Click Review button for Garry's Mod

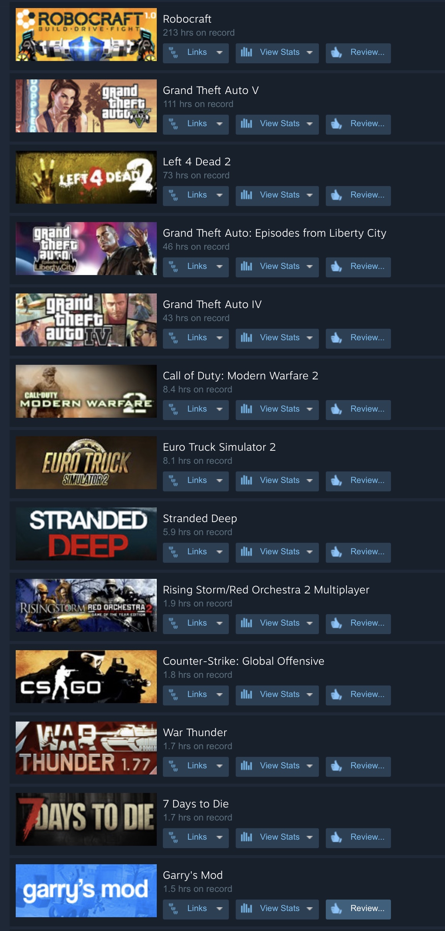click(x=358, y=909)
